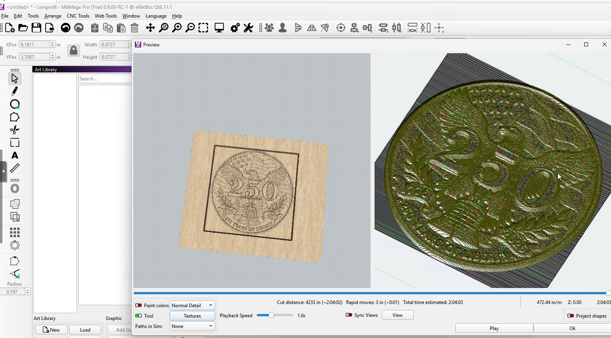Click the wood board preview of the coin

point(253,196)
